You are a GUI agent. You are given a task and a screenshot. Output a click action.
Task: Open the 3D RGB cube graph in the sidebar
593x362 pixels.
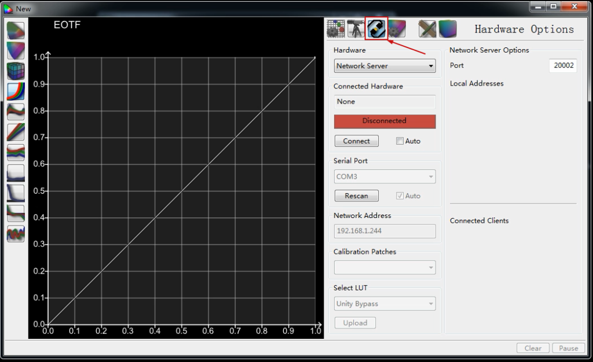[16, 71]
